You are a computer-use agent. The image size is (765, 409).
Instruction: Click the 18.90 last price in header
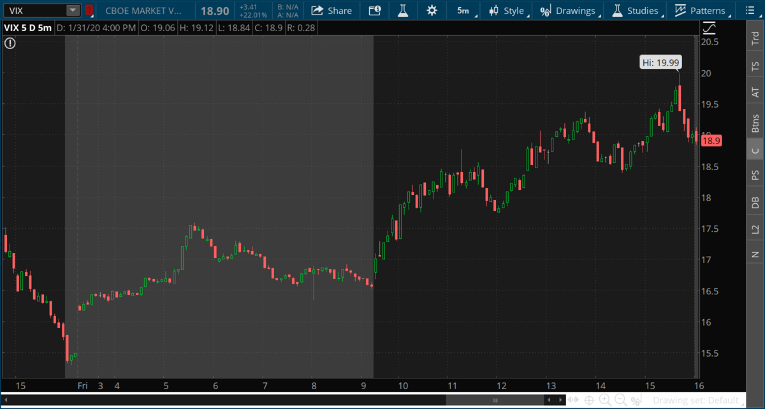tap(215, 11)
